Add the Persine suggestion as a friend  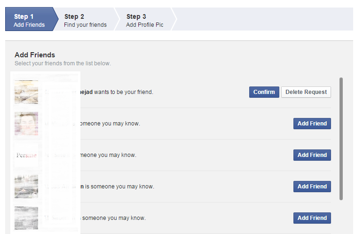tap(312, 155)
